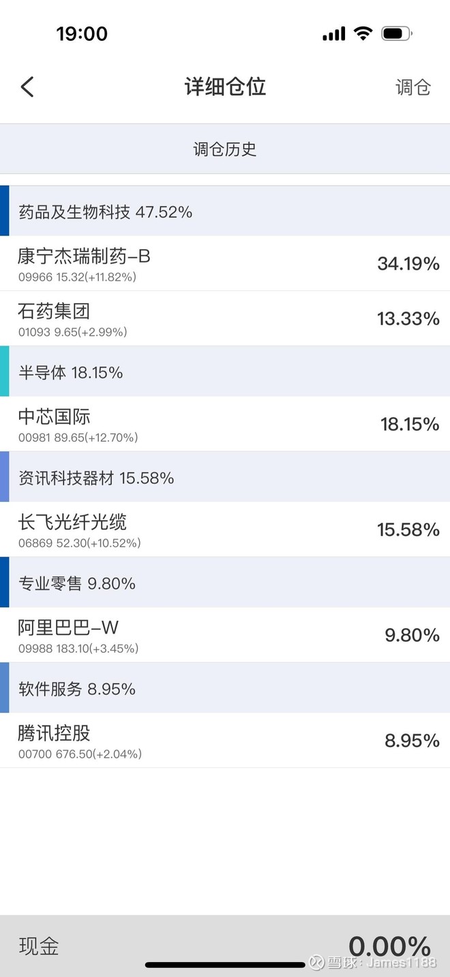This screenshot has height=977, width=450.
Task: Tap the back arrow icon
Action: point(27,87)
